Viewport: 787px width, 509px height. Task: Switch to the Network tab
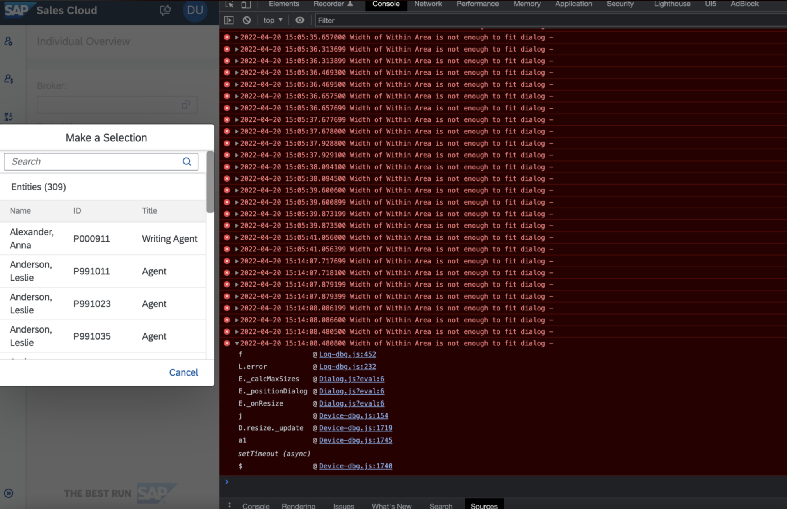(428, 4)
